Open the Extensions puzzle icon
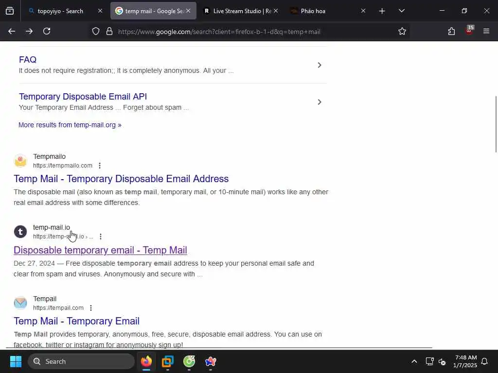 point(451,31)
